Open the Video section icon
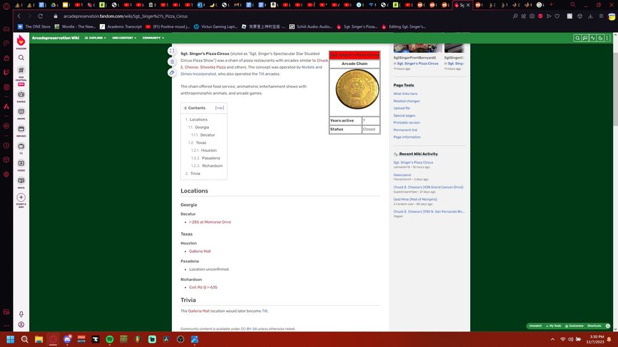618x347 pixels. point(21,165)
